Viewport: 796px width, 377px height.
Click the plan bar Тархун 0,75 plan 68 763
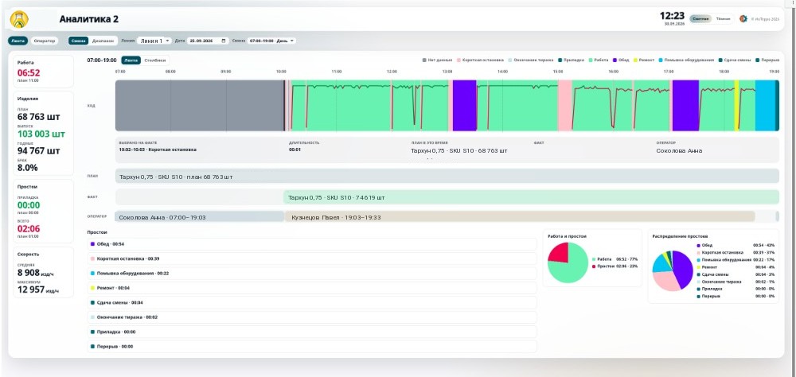coord(447,176)
